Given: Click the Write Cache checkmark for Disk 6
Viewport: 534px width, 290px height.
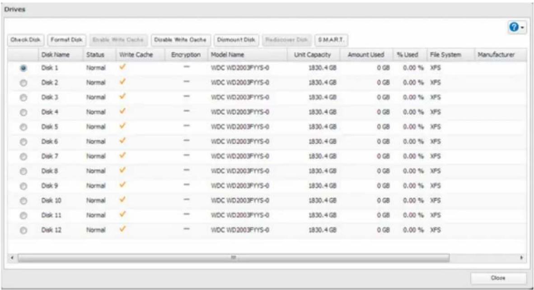Looking at the screenshot, I should point(122,141).
